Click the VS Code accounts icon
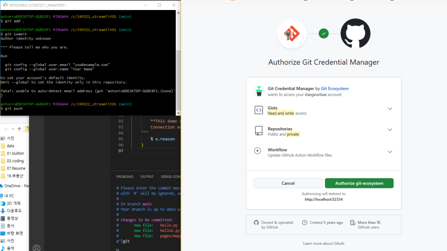This screenshot has height=251, width=447. 36,248
